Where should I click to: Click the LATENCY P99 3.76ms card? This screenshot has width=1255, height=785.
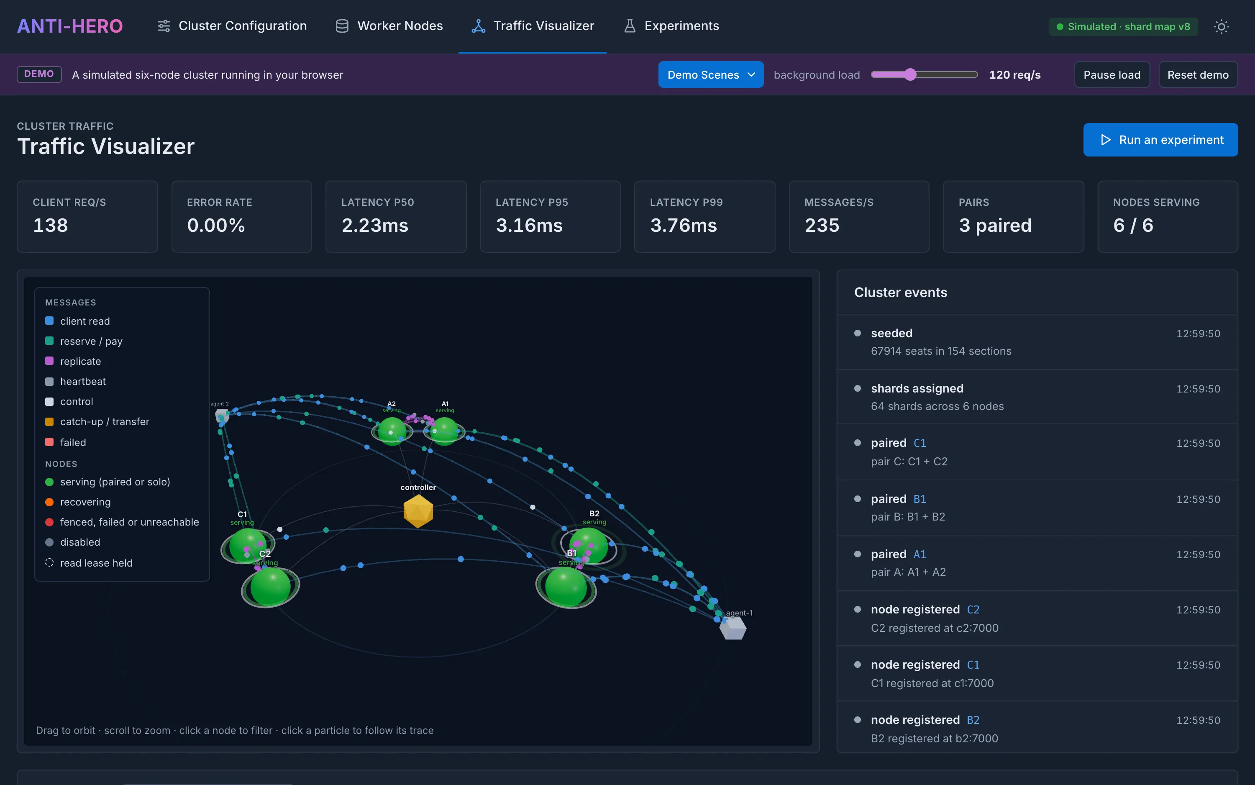(x=704, y=216)
